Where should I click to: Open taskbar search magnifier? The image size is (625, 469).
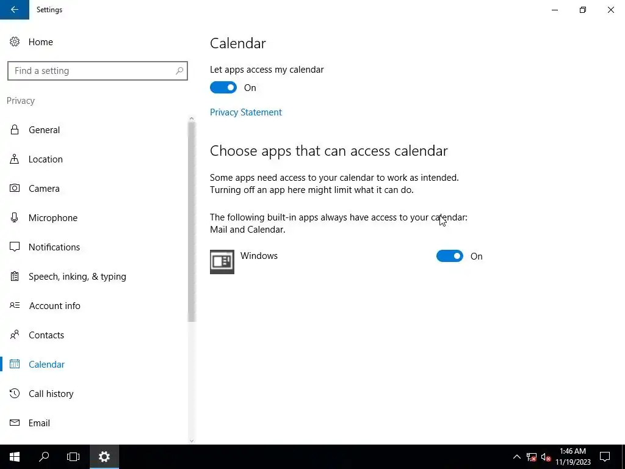(44, 457)
